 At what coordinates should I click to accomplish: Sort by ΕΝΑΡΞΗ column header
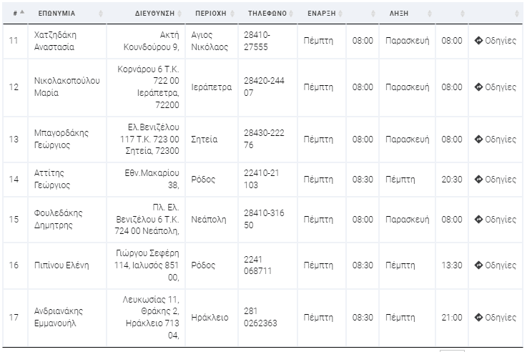[322, 13]
